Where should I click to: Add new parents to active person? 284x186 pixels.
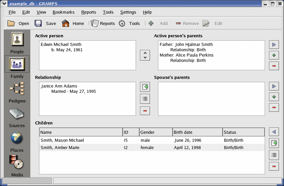[x=274, y=55]
